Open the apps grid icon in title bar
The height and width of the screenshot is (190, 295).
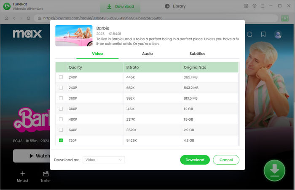[x=246, y=6]
